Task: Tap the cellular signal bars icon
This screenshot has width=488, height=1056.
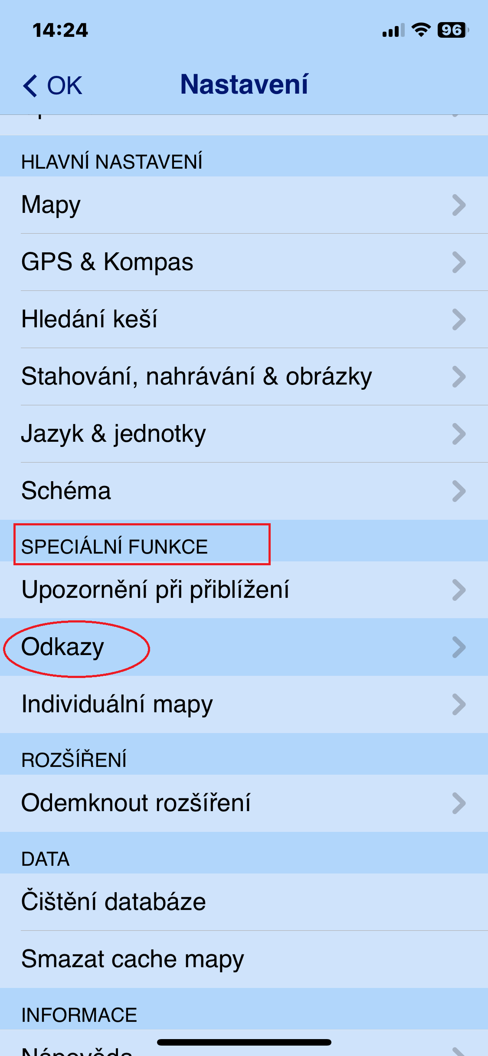Action: click(x=393, y=30)
